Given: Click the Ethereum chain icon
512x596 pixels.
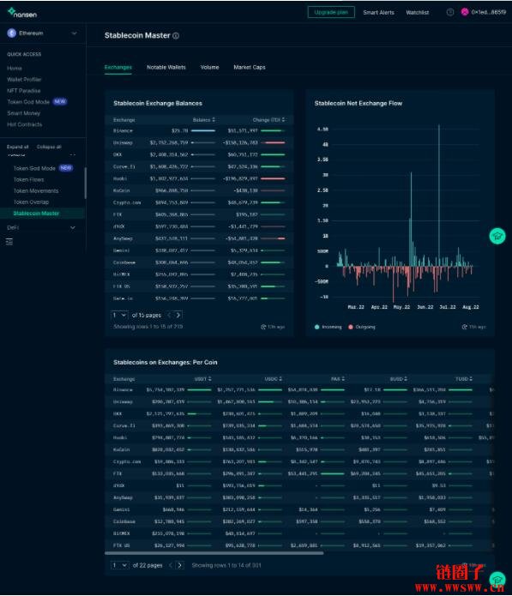Looking at the screenshot, I should coord(11,33).
